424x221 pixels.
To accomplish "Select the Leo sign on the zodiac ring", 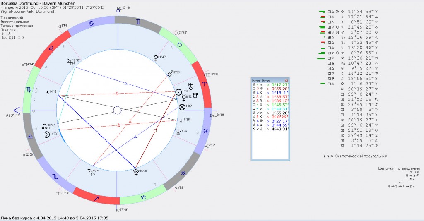I will coord(51,49).
